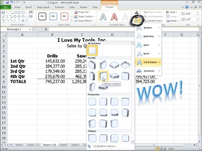Open the Shadow text effects submenu
Viewport: 202px width, 151px height.
[x=148, y=28]
